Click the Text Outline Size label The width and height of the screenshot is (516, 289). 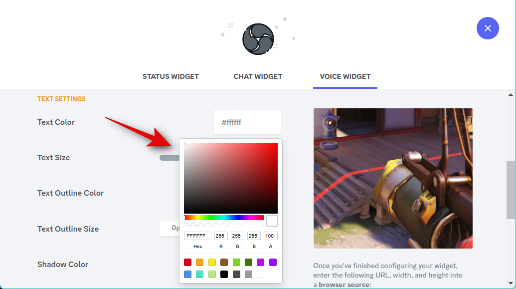tap(68, 229)
